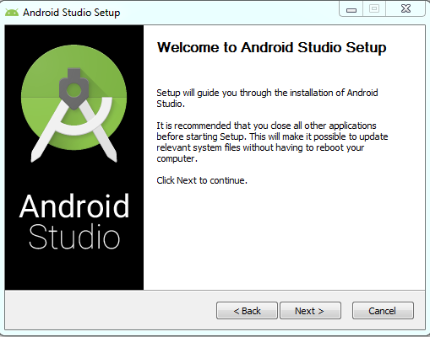The height and width of the screenshot is (337, 430).
Task: Click the < Back button
Action: click(247, 311)
